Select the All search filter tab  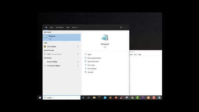(x=46, y=27)
